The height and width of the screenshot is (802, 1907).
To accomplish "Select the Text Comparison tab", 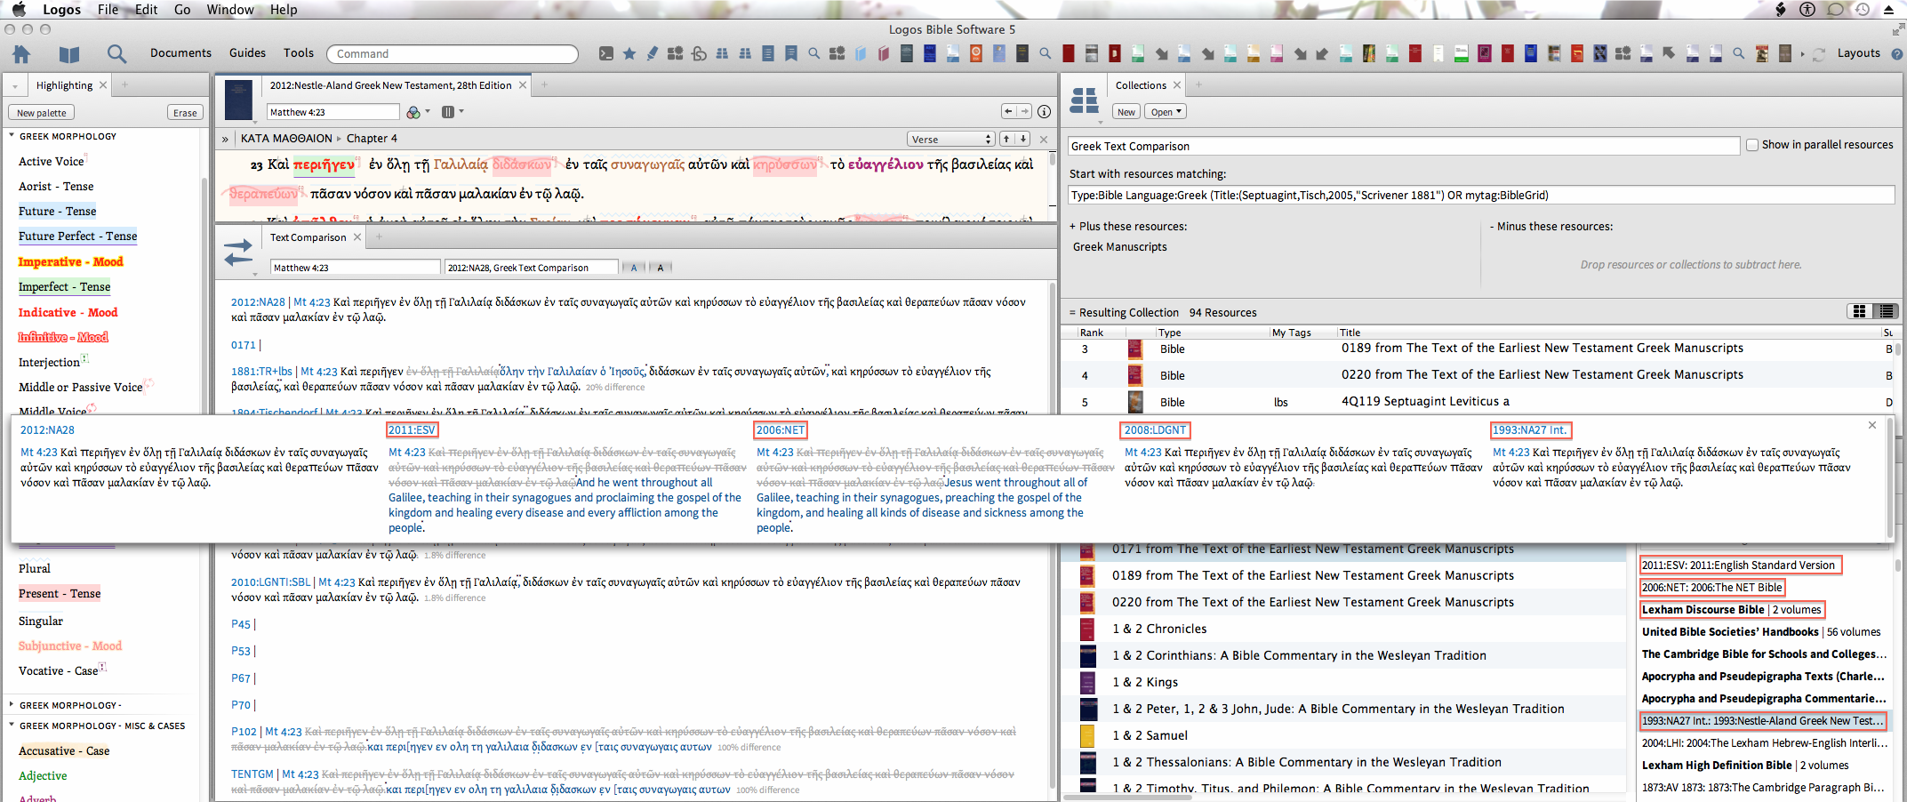I will [308, 237].
